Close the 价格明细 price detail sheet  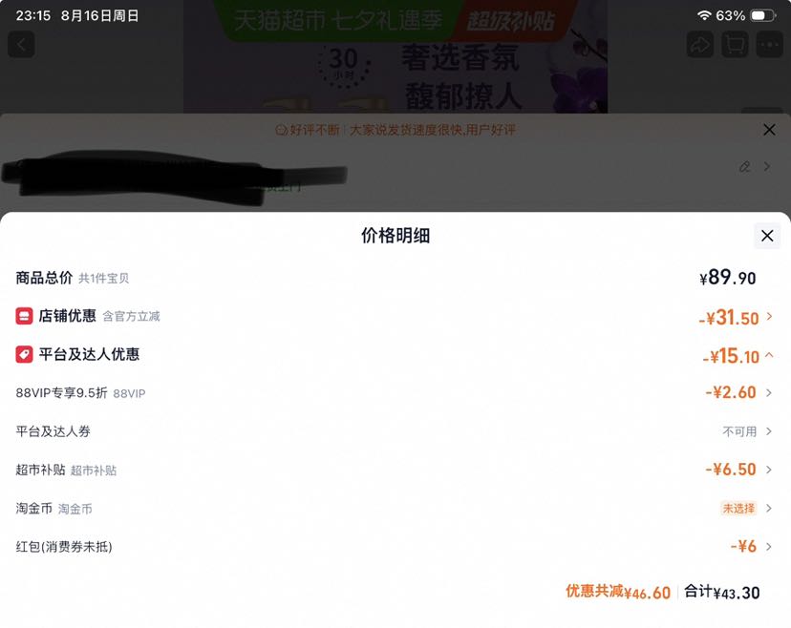click(767, 236)
